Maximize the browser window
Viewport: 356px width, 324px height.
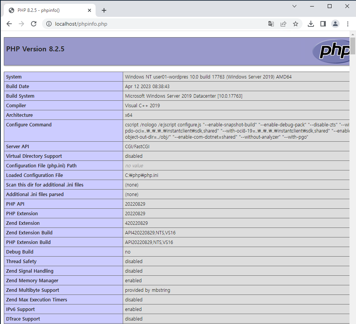pos(330,6)
